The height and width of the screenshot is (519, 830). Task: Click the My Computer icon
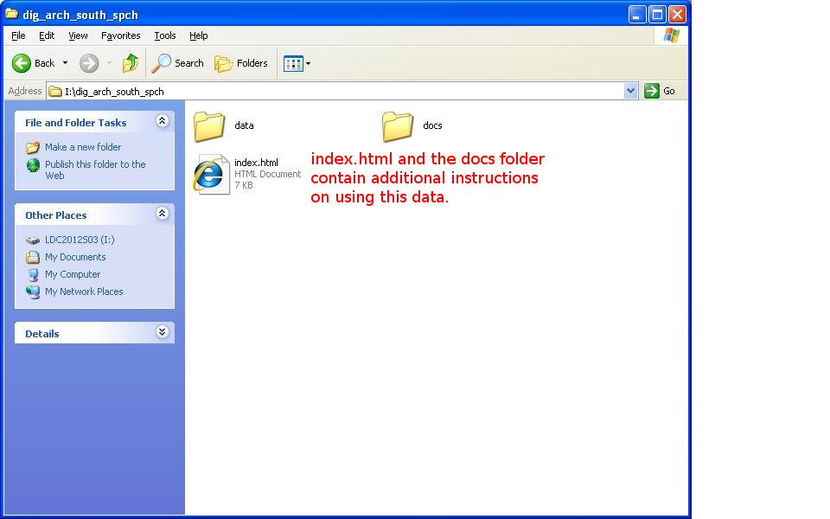33,275
